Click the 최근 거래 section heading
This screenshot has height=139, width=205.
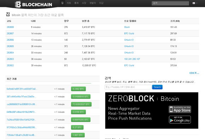pyautogui.click(x=12, y=79)
